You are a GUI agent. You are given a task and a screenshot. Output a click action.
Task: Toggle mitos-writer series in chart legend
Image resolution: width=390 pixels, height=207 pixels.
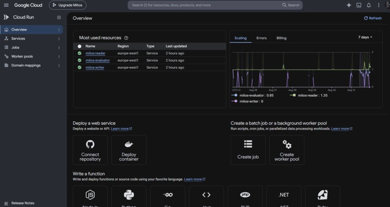(247, 101)
